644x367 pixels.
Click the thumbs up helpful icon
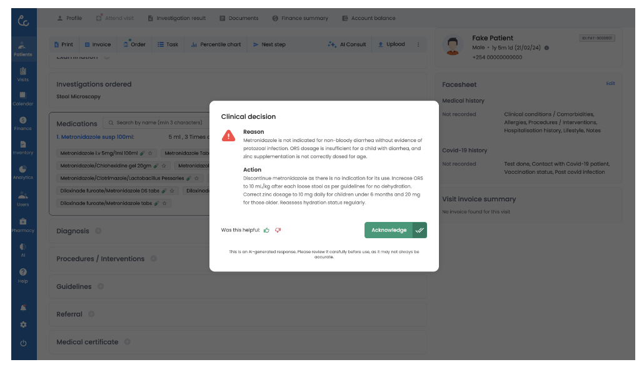[266, 230]
